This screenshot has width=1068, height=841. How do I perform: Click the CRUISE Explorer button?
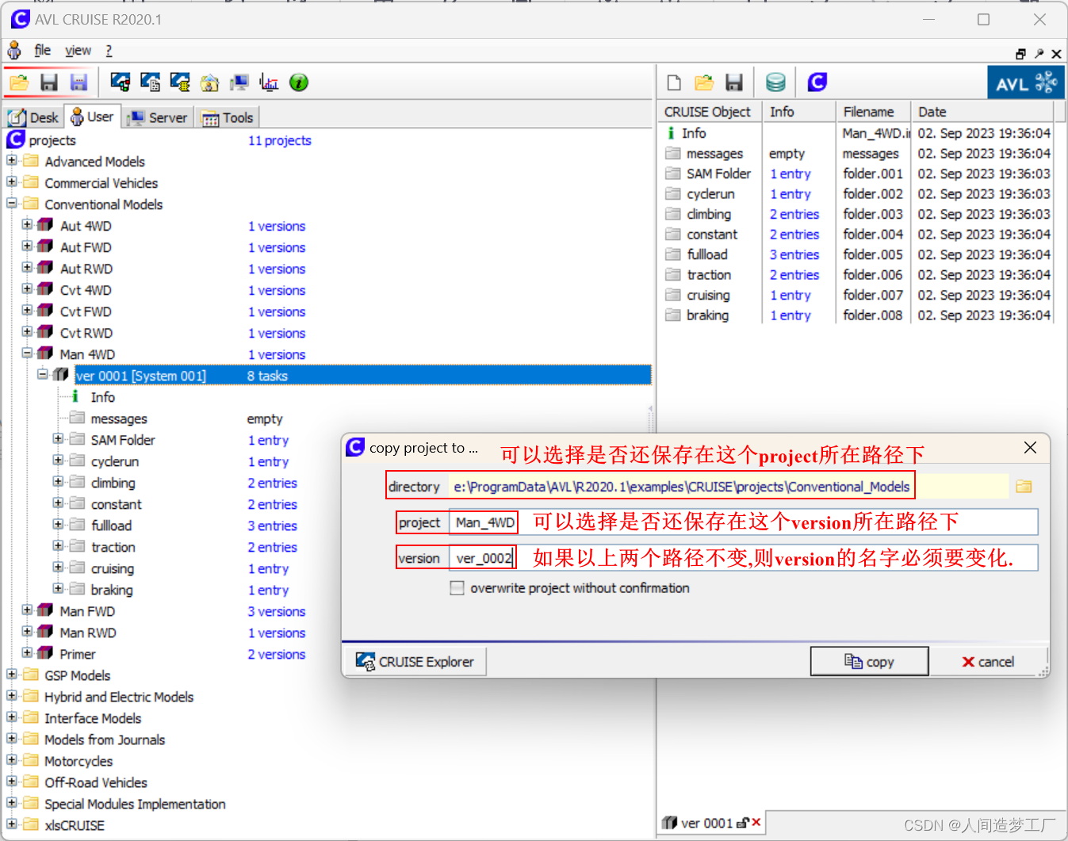[x=415, y=661]
